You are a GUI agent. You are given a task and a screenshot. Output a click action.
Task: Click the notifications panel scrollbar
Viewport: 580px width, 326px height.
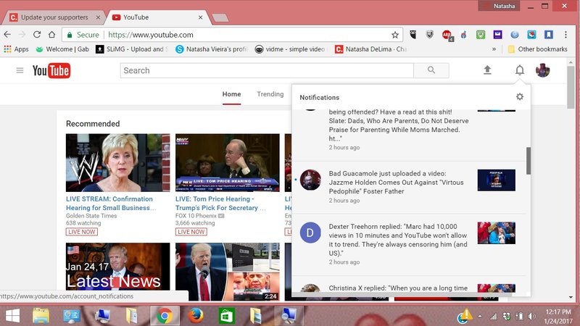(529, 160)
